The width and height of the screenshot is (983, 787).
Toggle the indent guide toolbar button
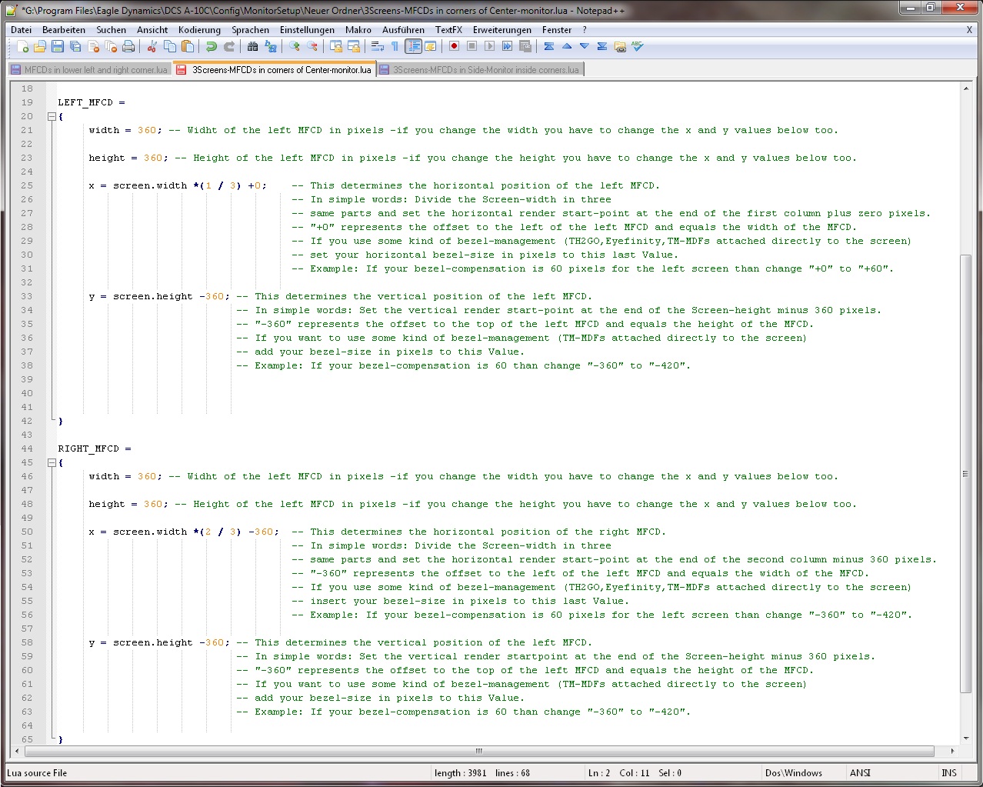[413, 46]
